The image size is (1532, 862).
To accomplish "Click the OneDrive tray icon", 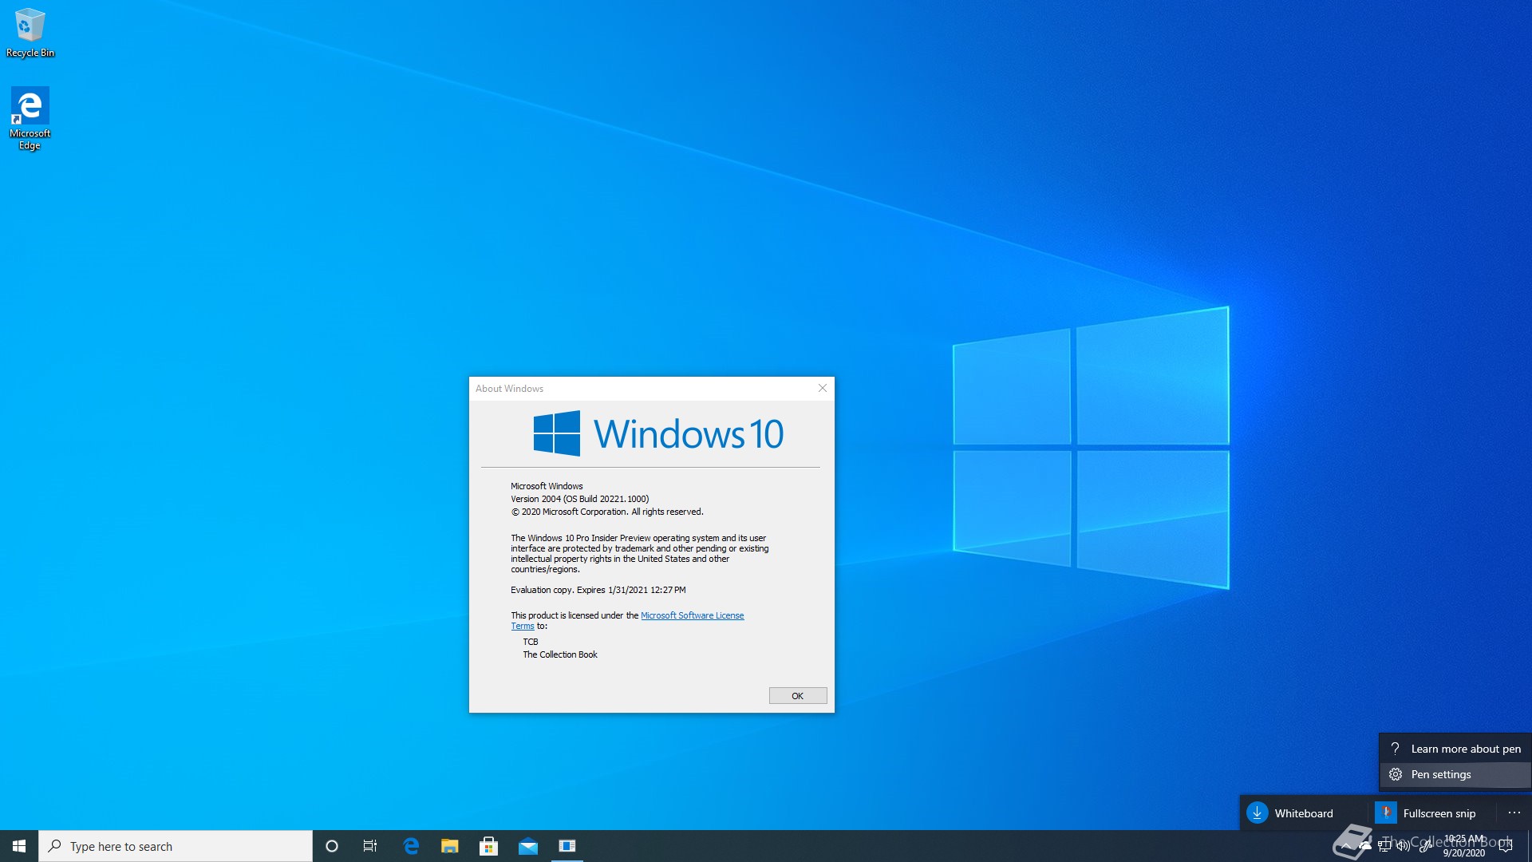I will 1365,846.
